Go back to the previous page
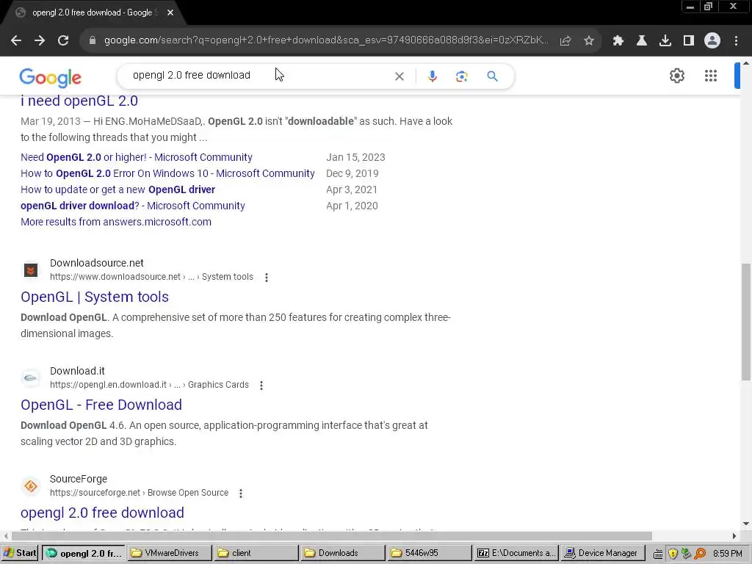752x564 pixels. point(16,41)
